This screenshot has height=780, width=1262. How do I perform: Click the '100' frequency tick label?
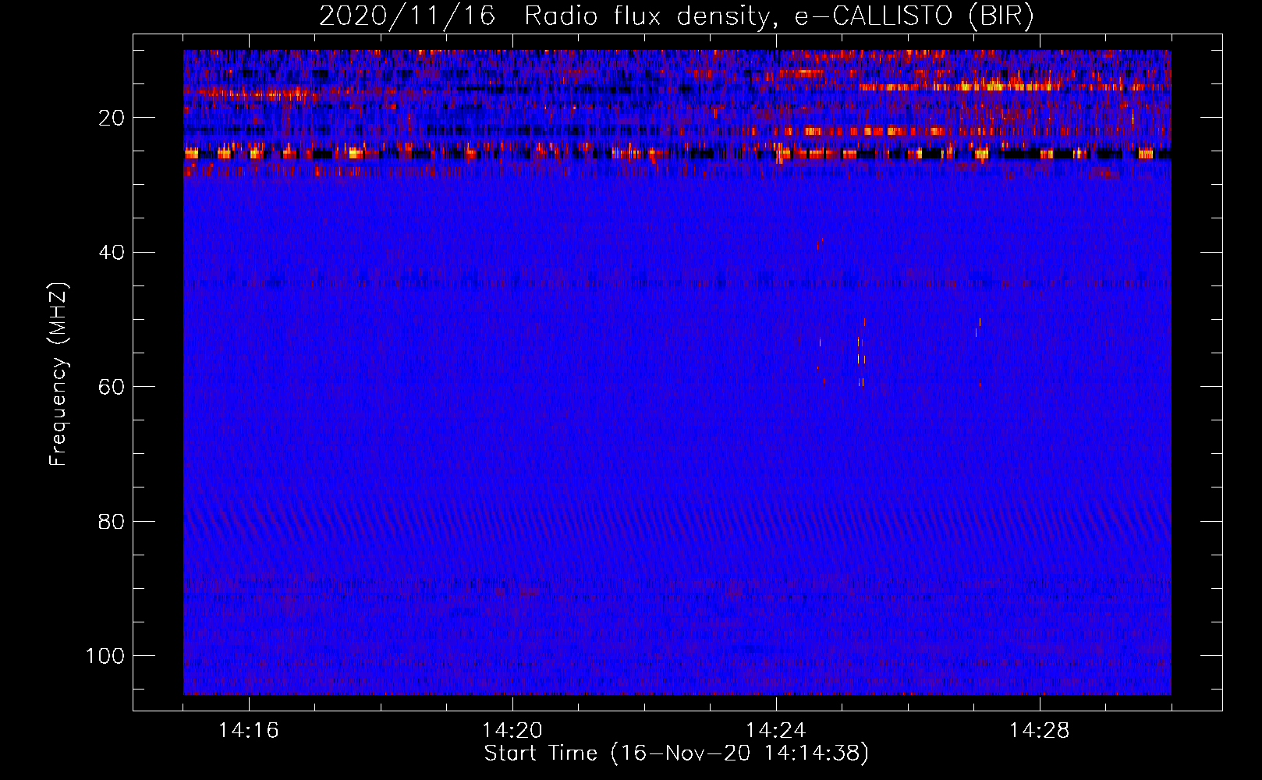pyautogui.click(x=105, y=656)
